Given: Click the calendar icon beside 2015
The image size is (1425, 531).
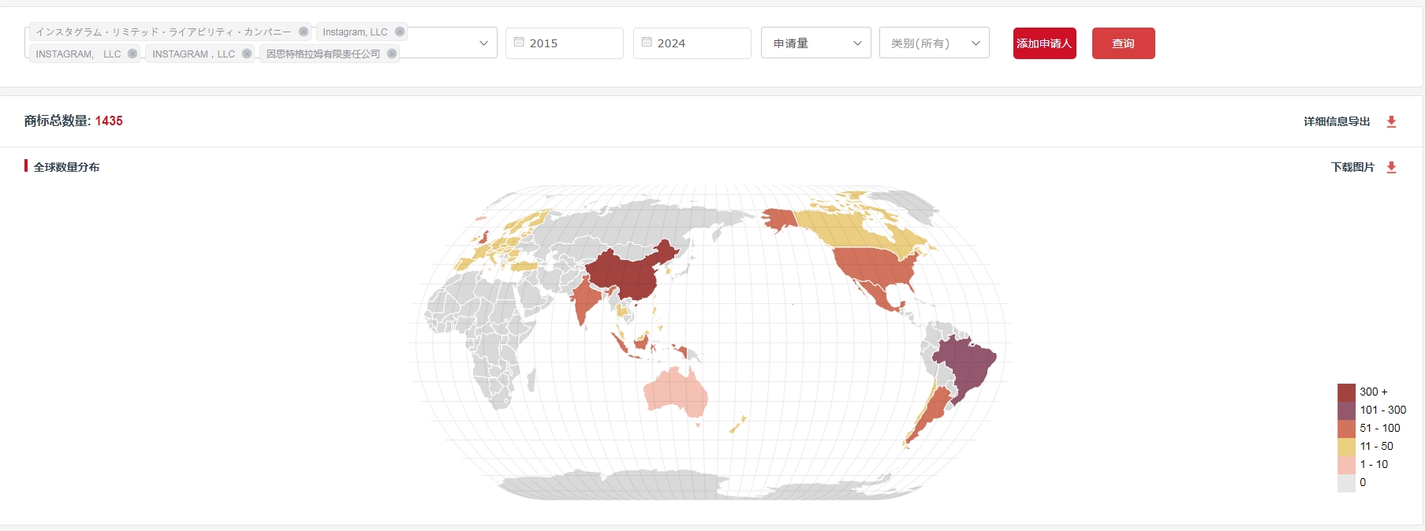Looking at the screenshot, I should [519, 43].
